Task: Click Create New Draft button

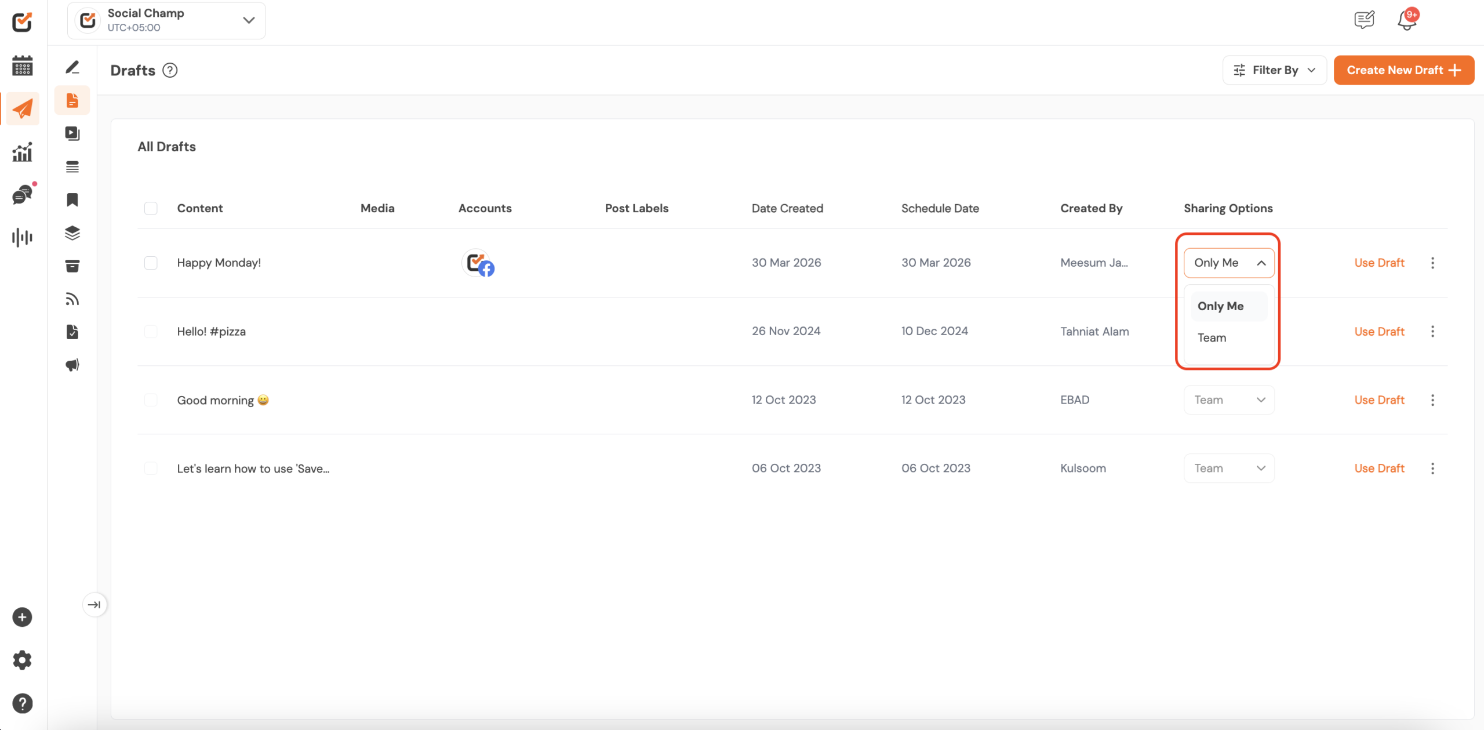Action: pyautogui.click(x=1403, y=70)
